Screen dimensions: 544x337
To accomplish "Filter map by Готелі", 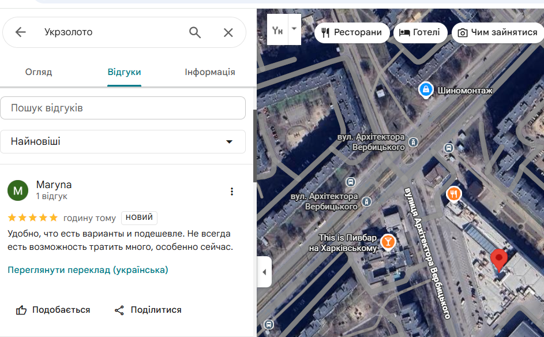I will point(420,33).
